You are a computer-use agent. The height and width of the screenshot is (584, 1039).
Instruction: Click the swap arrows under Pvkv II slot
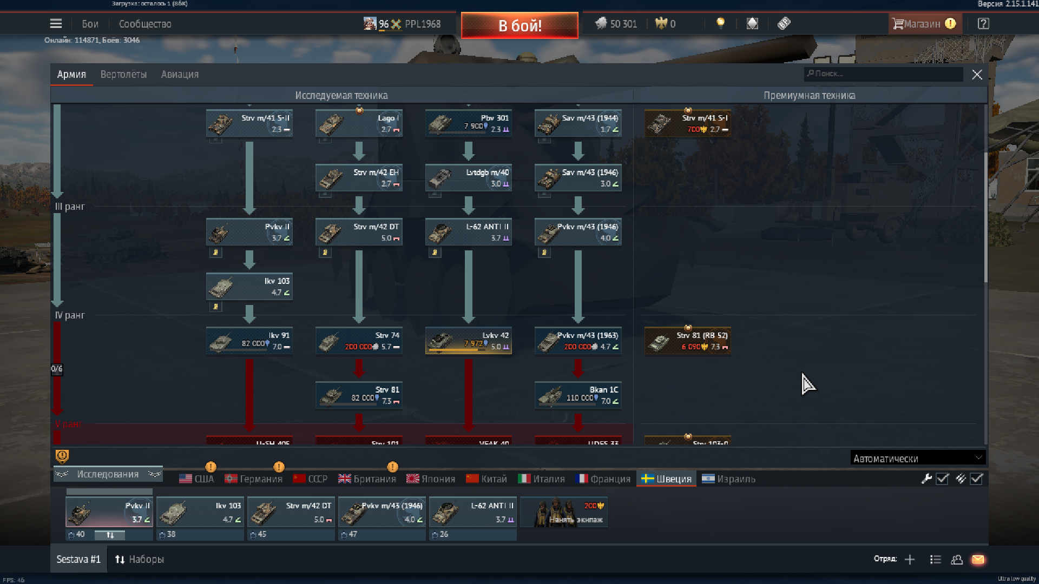(x=110, y=535)
